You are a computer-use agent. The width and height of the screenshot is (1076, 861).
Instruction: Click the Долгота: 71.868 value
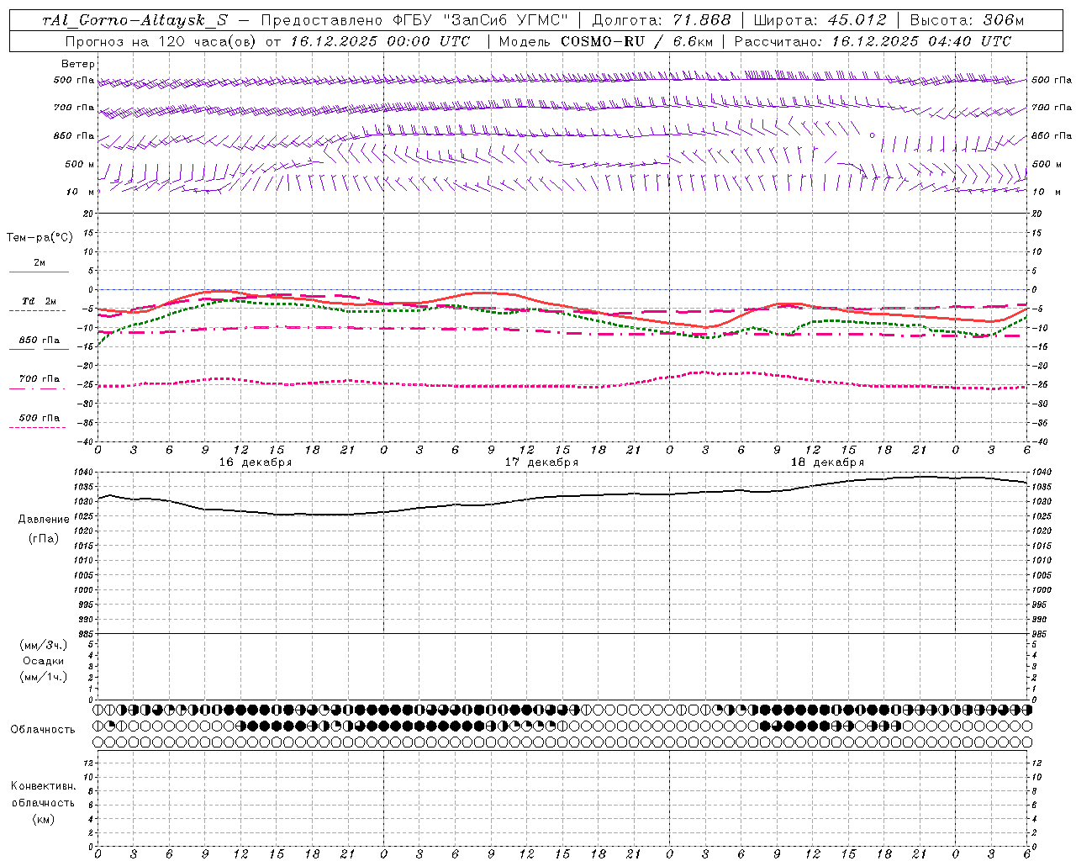(x=662, y=20)
